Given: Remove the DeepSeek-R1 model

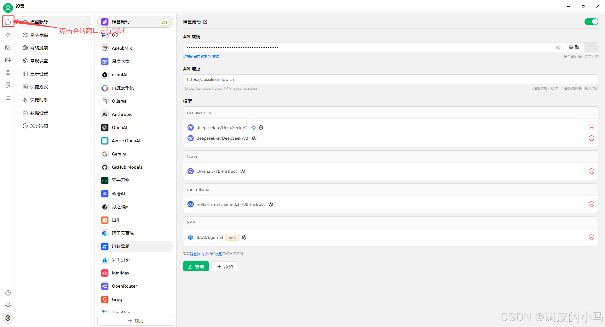Looking at the screenshot, I should 591,127.
